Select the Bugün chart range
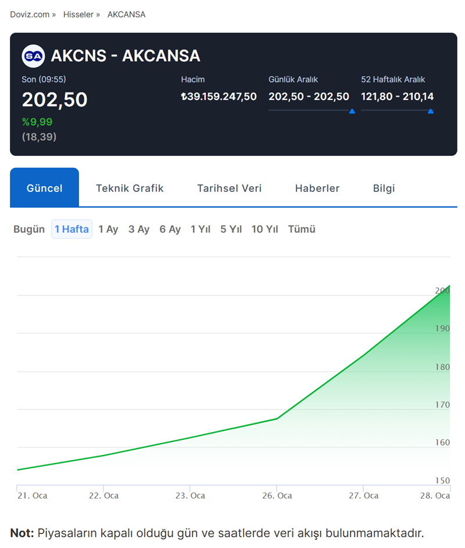The height and width of the screenshot is (548, 465). click(29, 229)
